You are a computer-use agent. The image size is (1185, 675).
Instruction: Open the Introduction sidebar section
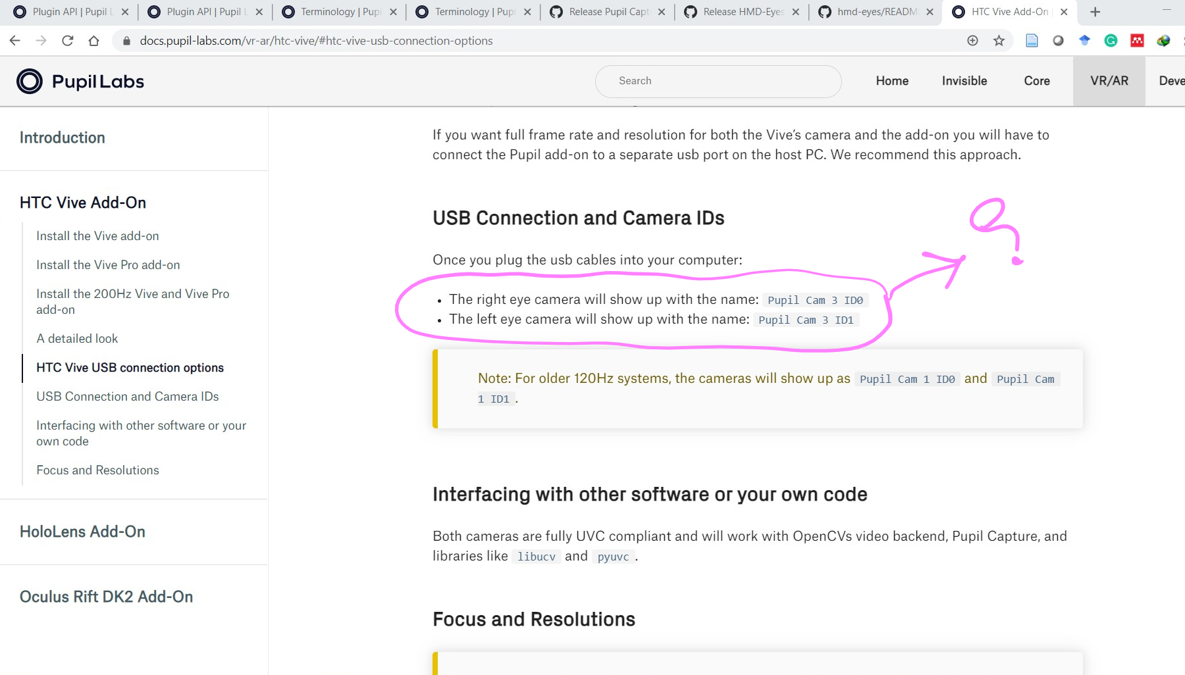click(x=63, y=137)
